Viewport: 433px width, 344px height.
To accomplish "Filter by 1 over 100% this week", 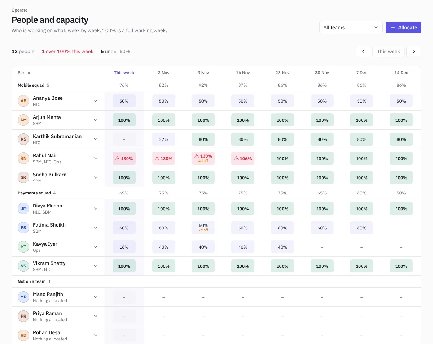I will coord(67,51).
